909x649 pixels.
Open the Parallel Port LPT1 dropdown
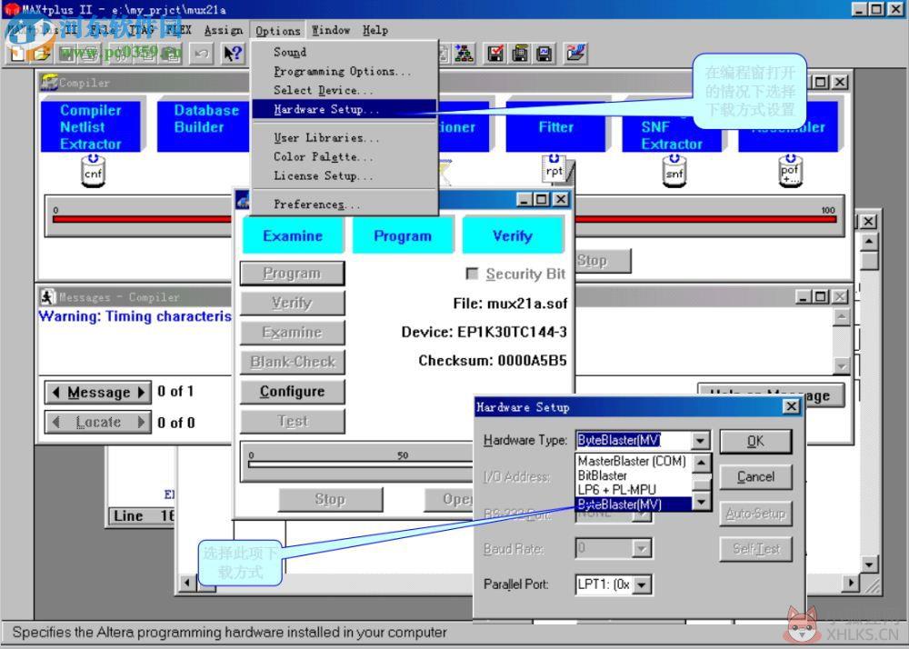click(641, 584)
